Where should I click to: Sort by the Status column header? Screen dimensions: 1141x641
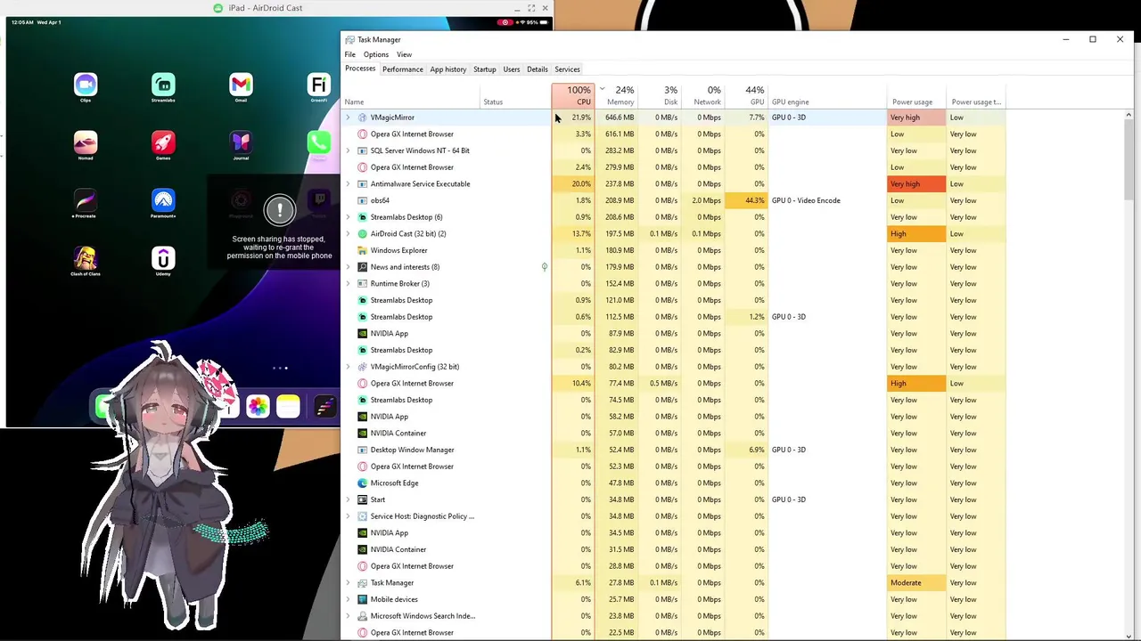(x=515, y=95)
